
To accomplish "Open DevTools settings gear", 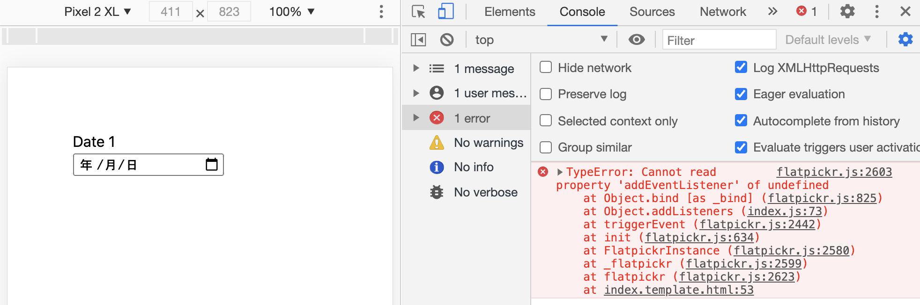I will [847, 12].
